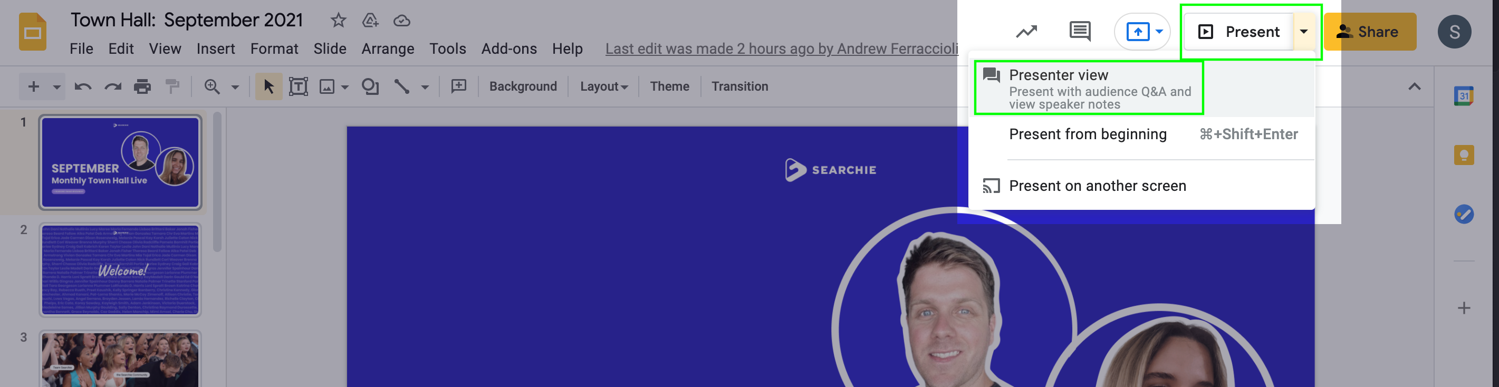Open the File menu
This screenshot has width=1499, height=387.
click(x=81, y=49)
